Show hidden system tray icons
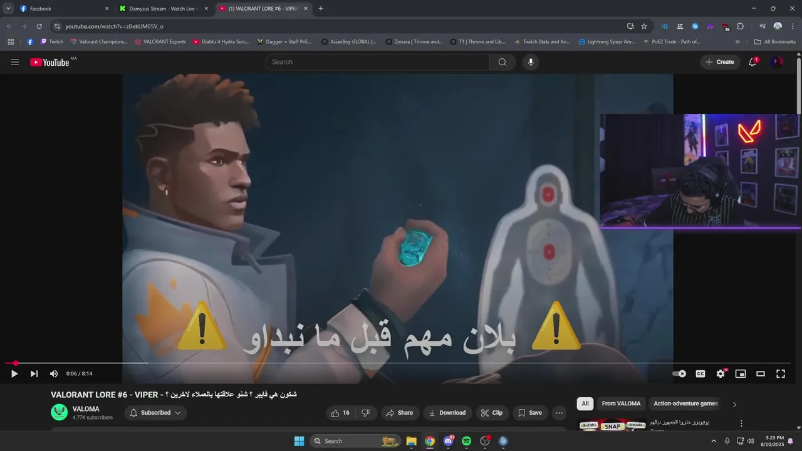 (713, 441)
